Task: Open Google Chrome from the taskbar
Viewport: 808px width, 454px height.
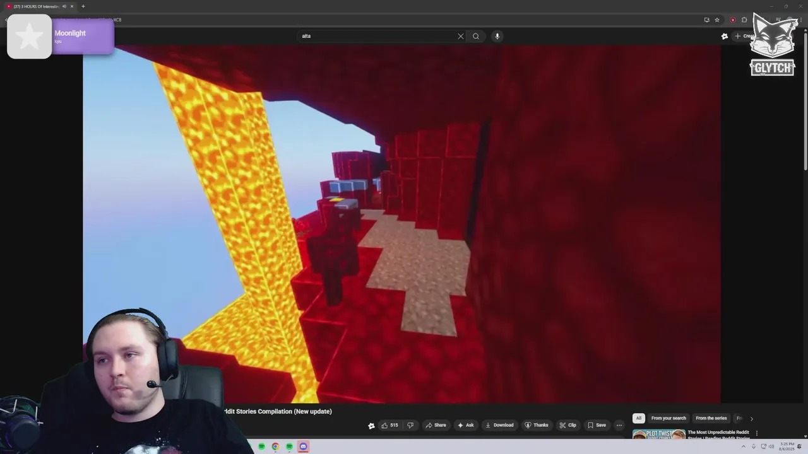Action: [x=275, y=446]
